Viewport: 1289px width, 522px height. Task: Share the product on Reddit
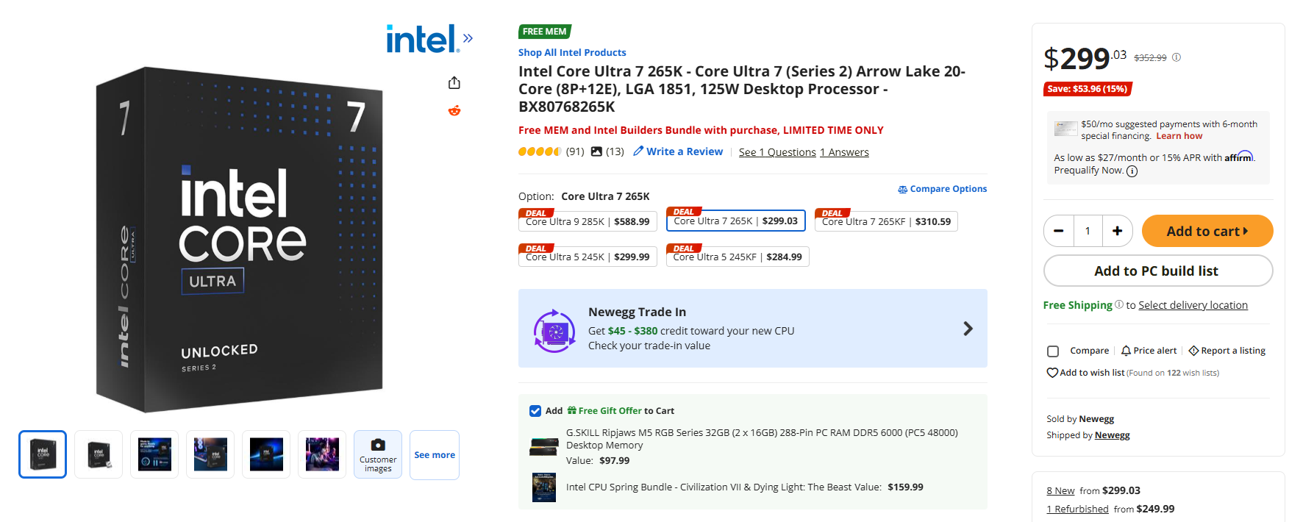tap(454, 110)
